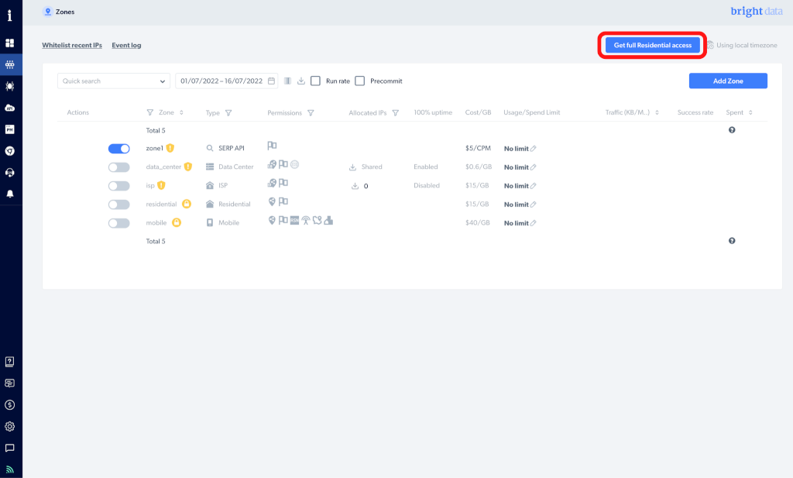Open the dashboard icon in the sidebar
The width and height of the screenshot is (793, 478).
pos(10,43)
